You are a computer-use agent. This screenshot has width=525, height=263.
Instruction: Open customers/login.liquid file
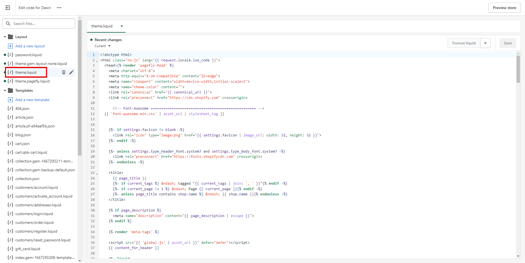click(34, 214)
